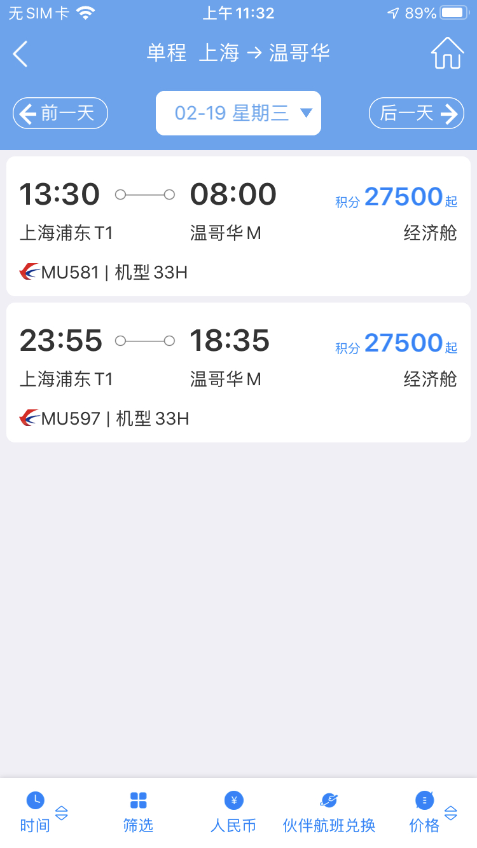Viewport: 477px width, 848px height.
Task: Go to next day 后一天
Action: pyautogui.click(x=417, y=113)
